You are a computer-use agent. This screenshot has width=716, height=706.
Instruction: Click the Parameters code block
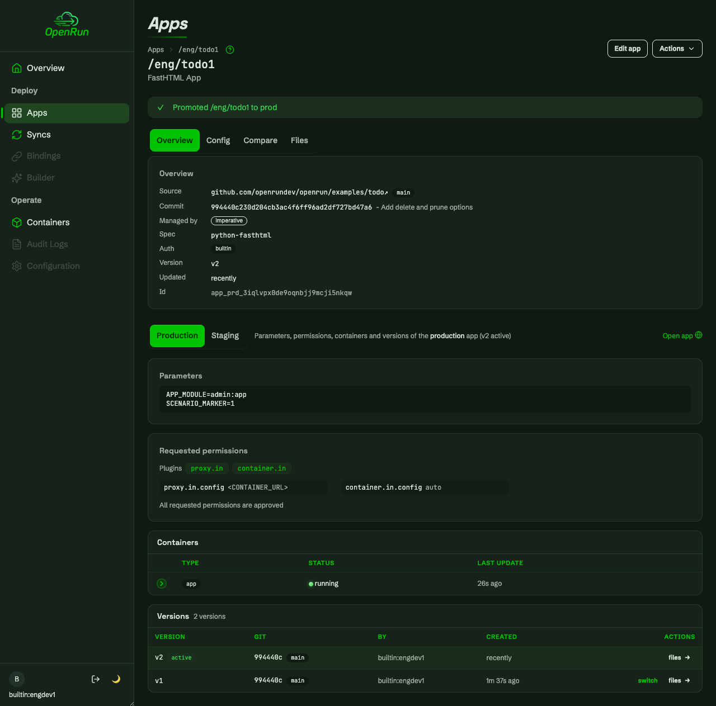[425, 399]
